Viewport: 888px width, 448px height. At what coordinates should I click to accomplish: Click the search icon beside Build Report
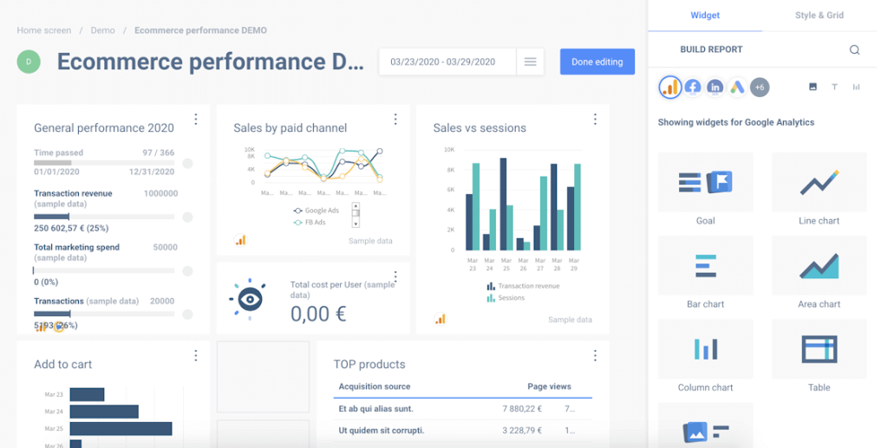coord(854,49)
